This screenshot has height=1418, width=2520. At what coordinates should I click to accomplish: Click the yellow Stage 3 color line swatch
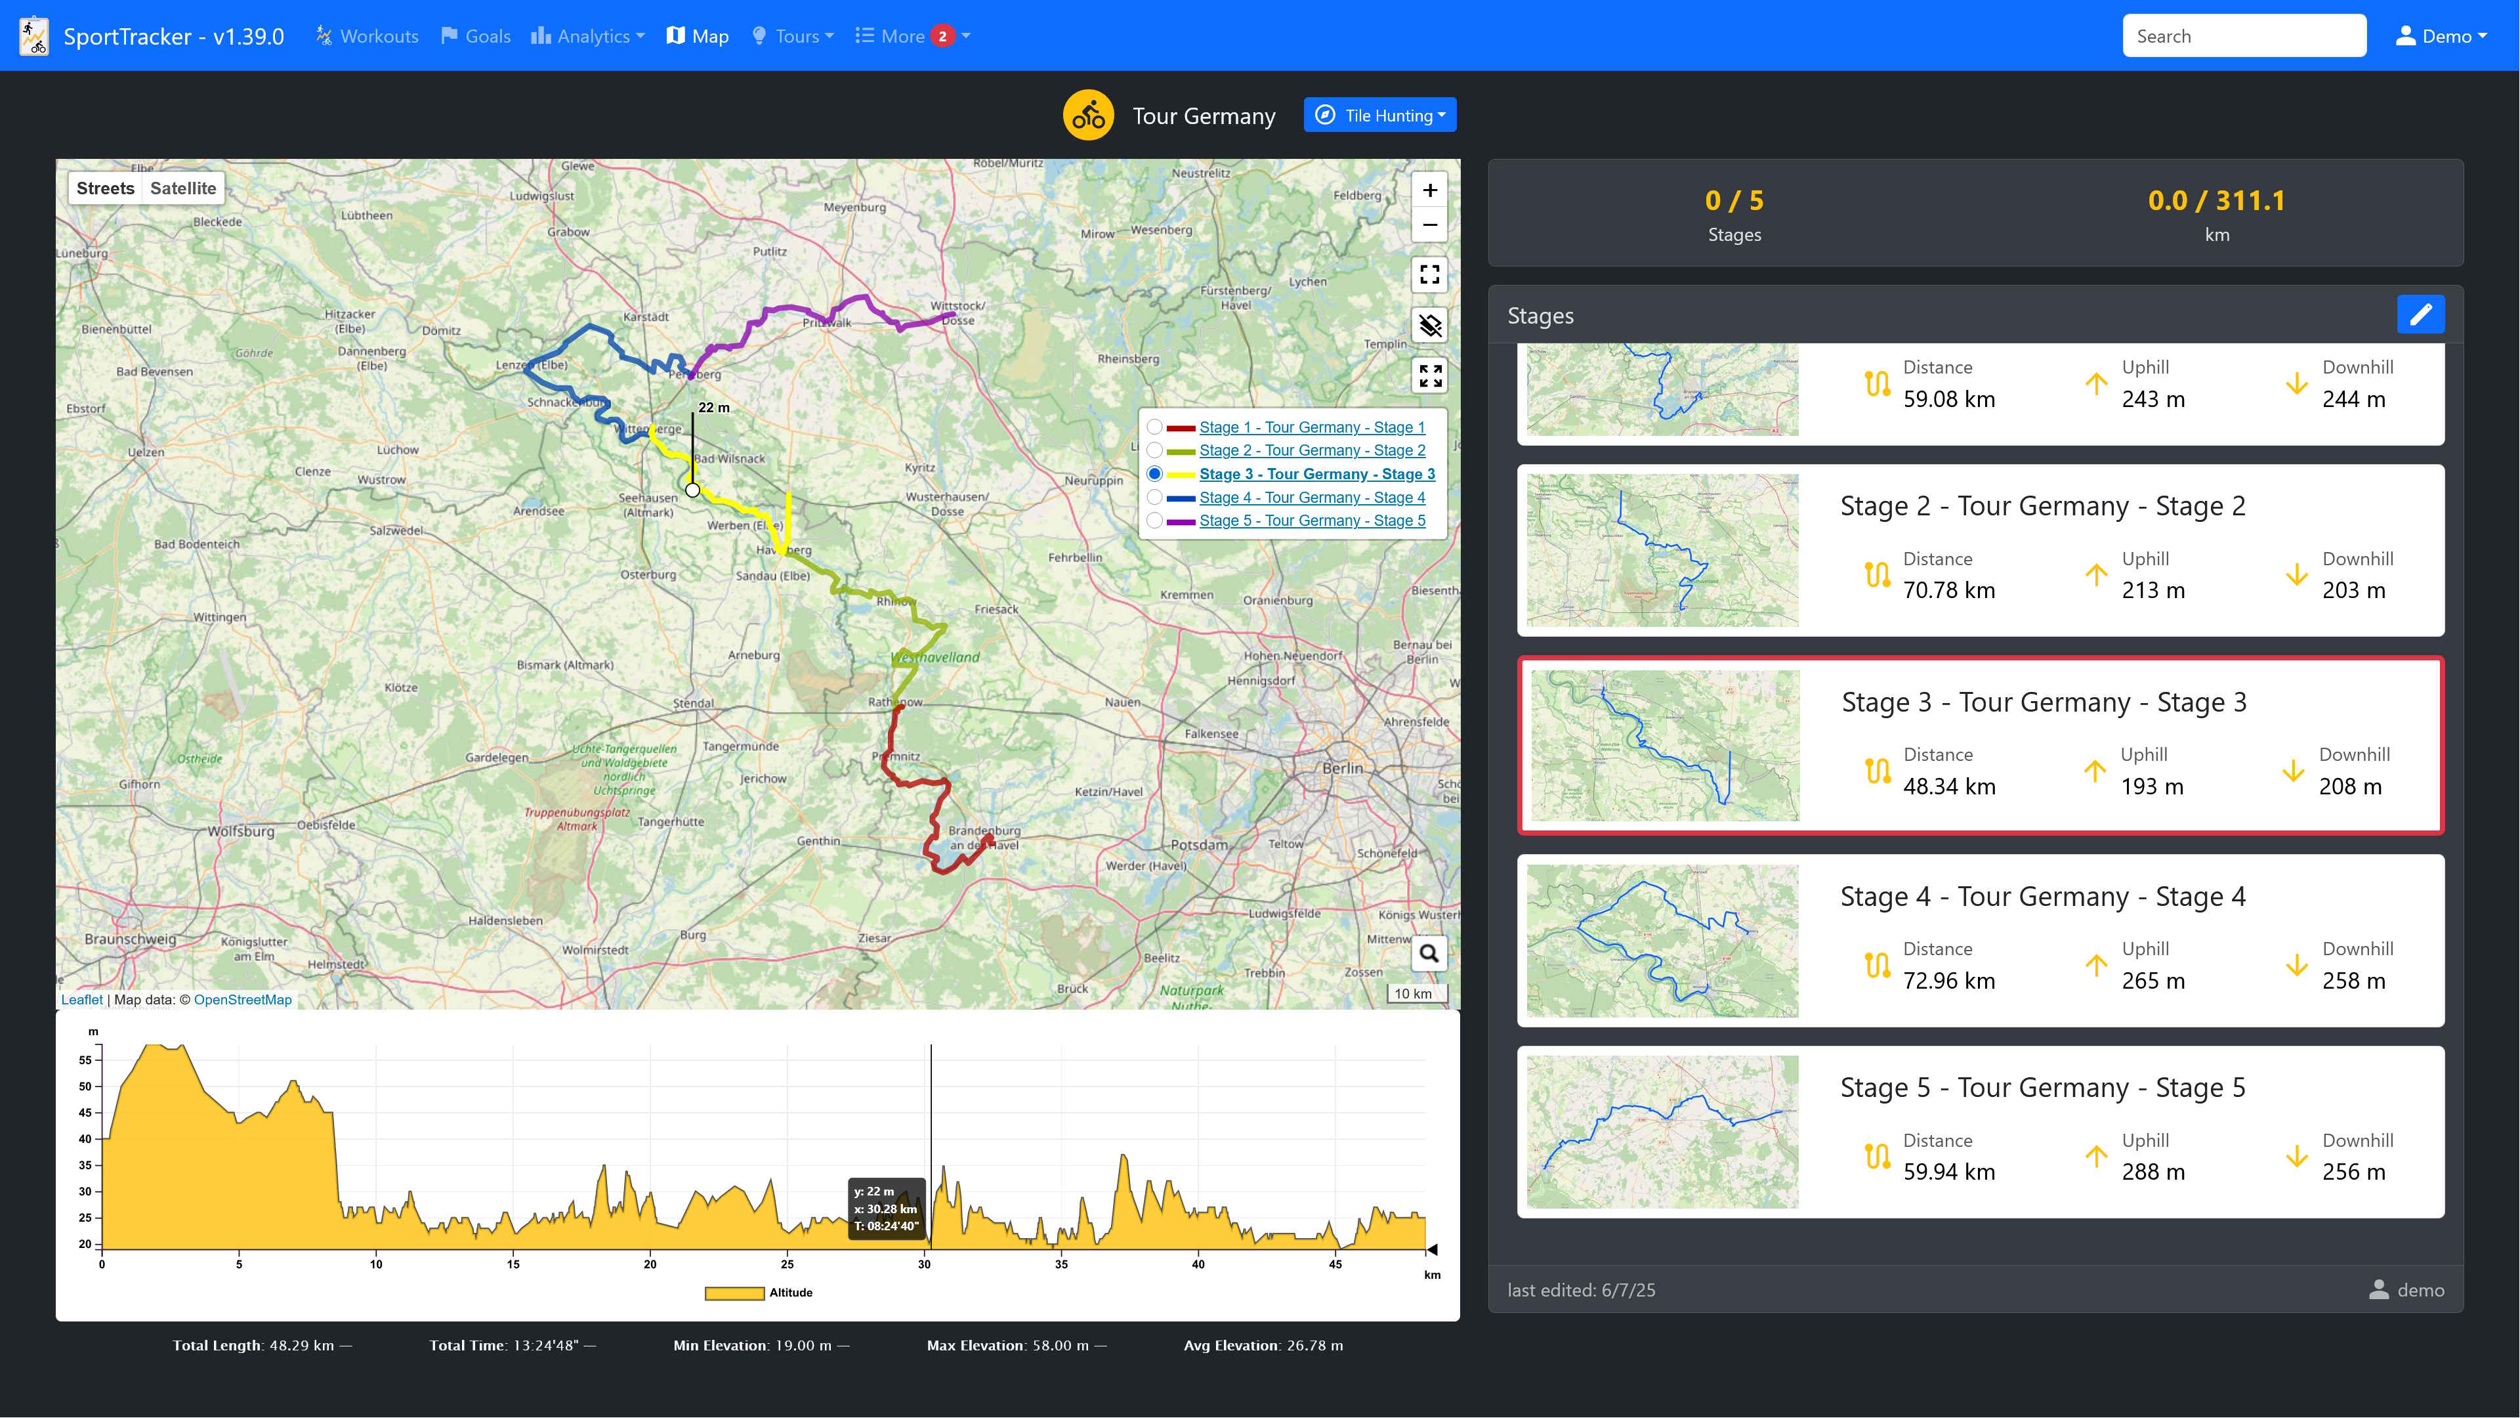click(1181, 475)
